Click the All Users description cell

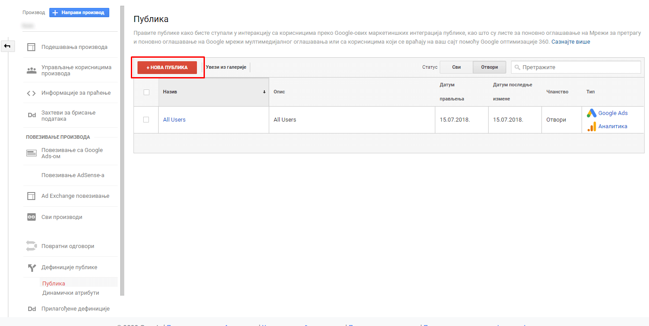click(x=352, y=120)
